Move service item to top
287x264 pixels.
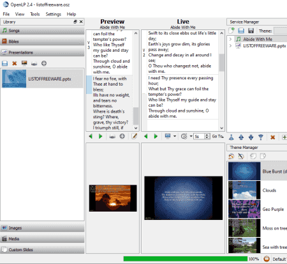pos(232,137)
